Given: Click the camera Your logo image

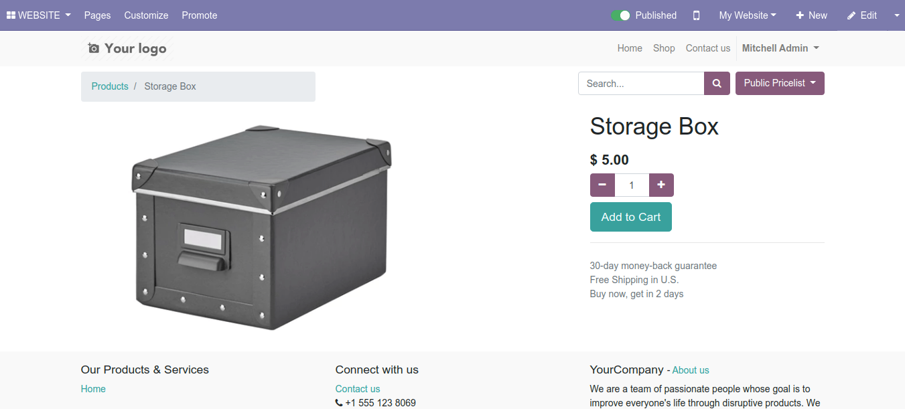Looking at the screenshot, I should click(x=127, y=48).
